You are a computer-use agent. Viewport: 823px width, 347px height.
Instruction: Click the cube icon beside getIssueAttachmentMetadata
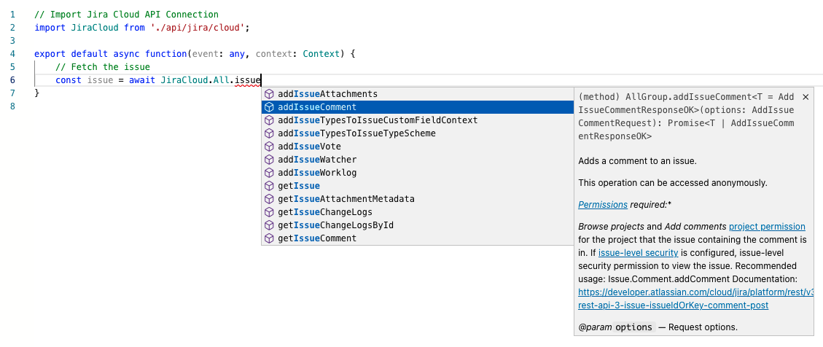click(269, 199)
